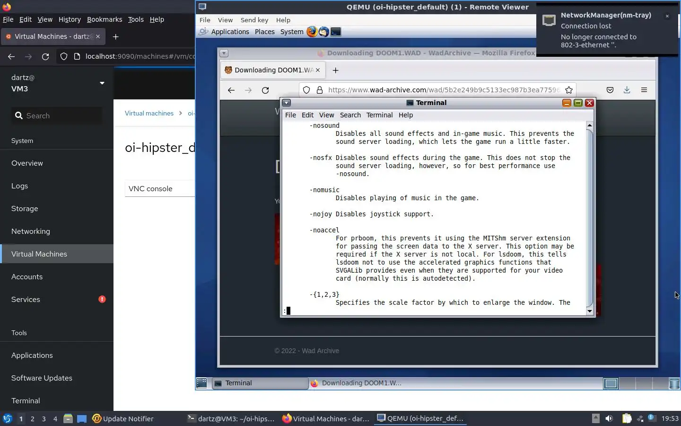This screenshot has height=426, width=681.
Task: Add a new tab in guest Firefox
Action: [x=336, y=70]
